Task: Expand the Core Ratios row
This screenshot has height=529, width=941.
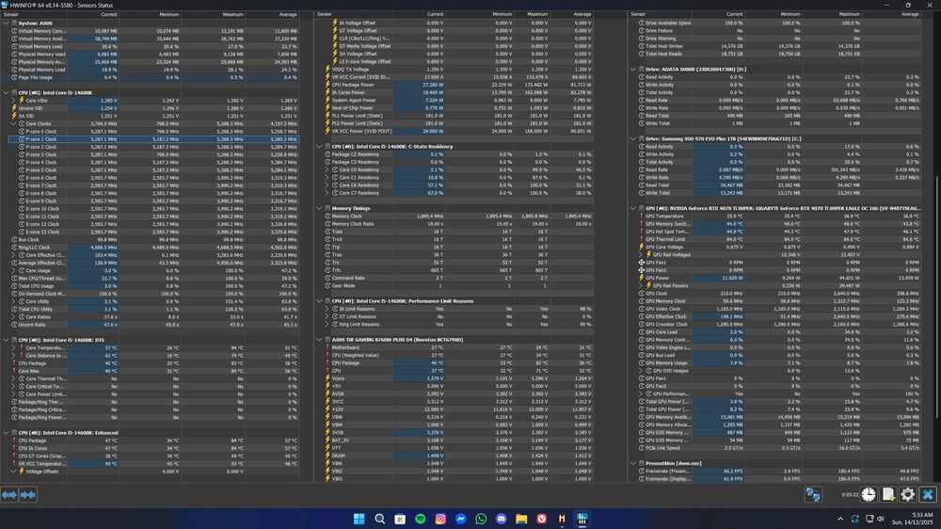Action: coord(14,317)
